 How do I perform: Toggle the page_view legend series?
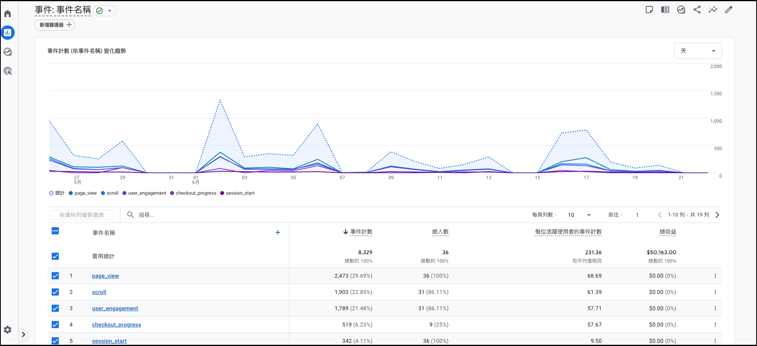[x=83, y=193]
